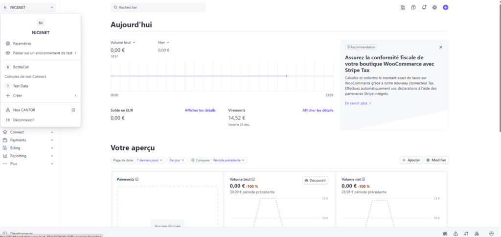Viewport: 501px width, 237px height.
Task: Select Paramètres in the account menu
Action: [22, 44]
